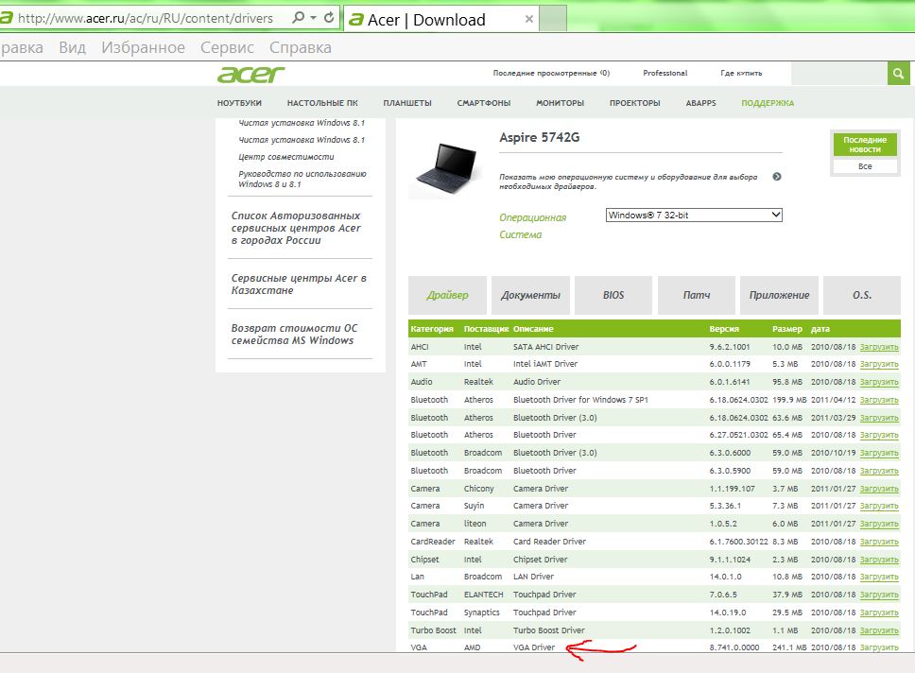The height and width of the screenshot is (673, 915).
Task: Go to ПОДДЕРЖКА navigation section
Action: click(768, 103)
